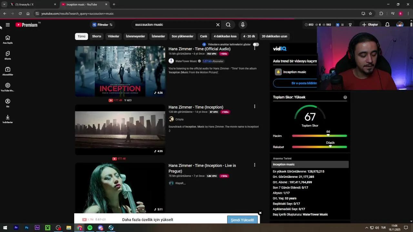Open Hans Zimmer - Time (Official Audio) title
Viewport: 413px width, 232px height.
click(x=199, y=49)
